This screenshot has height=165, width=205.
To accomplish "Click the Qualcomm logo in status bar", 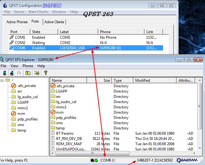I will click(187, 160).
